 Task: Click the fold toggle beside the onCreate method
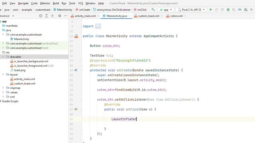pyautogui.click(x=82, y=70)
